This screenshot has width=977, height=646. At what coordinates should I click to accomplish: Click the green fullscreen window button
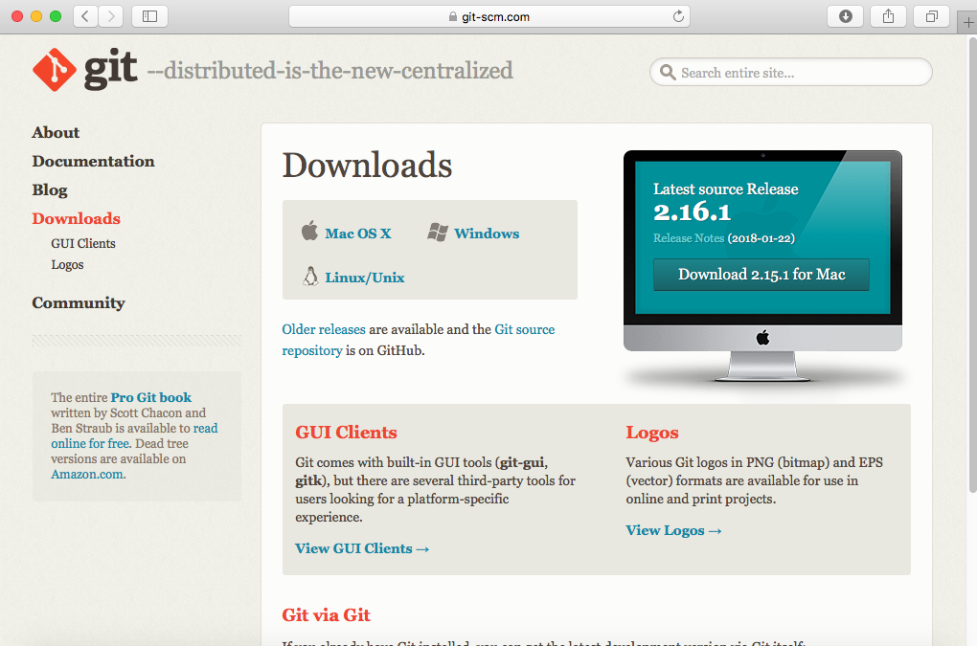point(56,16)
